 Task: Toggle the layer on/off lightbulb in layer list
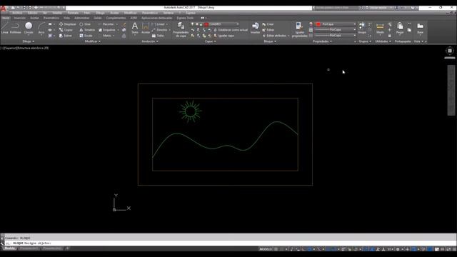point(192,24)
